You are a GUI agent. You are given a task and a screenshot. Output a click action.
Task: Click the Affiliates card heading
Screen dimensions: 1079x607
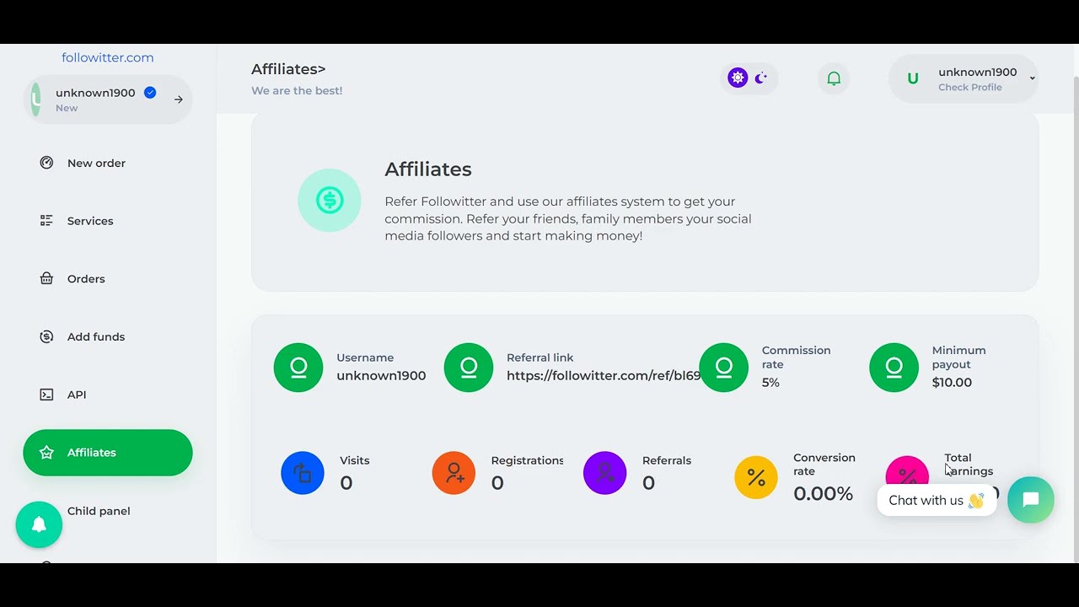tap(428, 169)
